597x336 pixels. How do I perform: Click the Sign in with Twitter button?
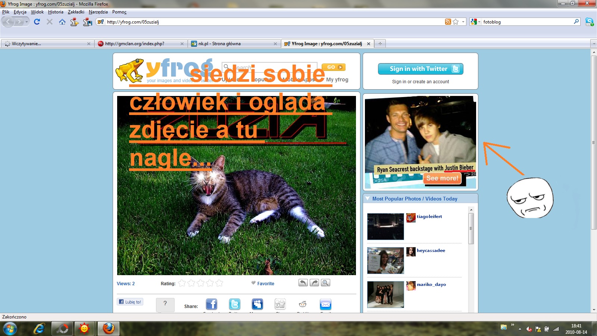tap(421, 69)
